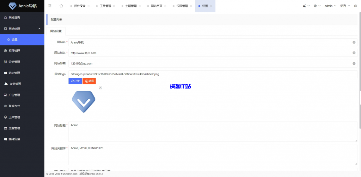Open 联系方式 in the sidebar
This screenshot has height=177, width=361.
[x=22, y=106]
